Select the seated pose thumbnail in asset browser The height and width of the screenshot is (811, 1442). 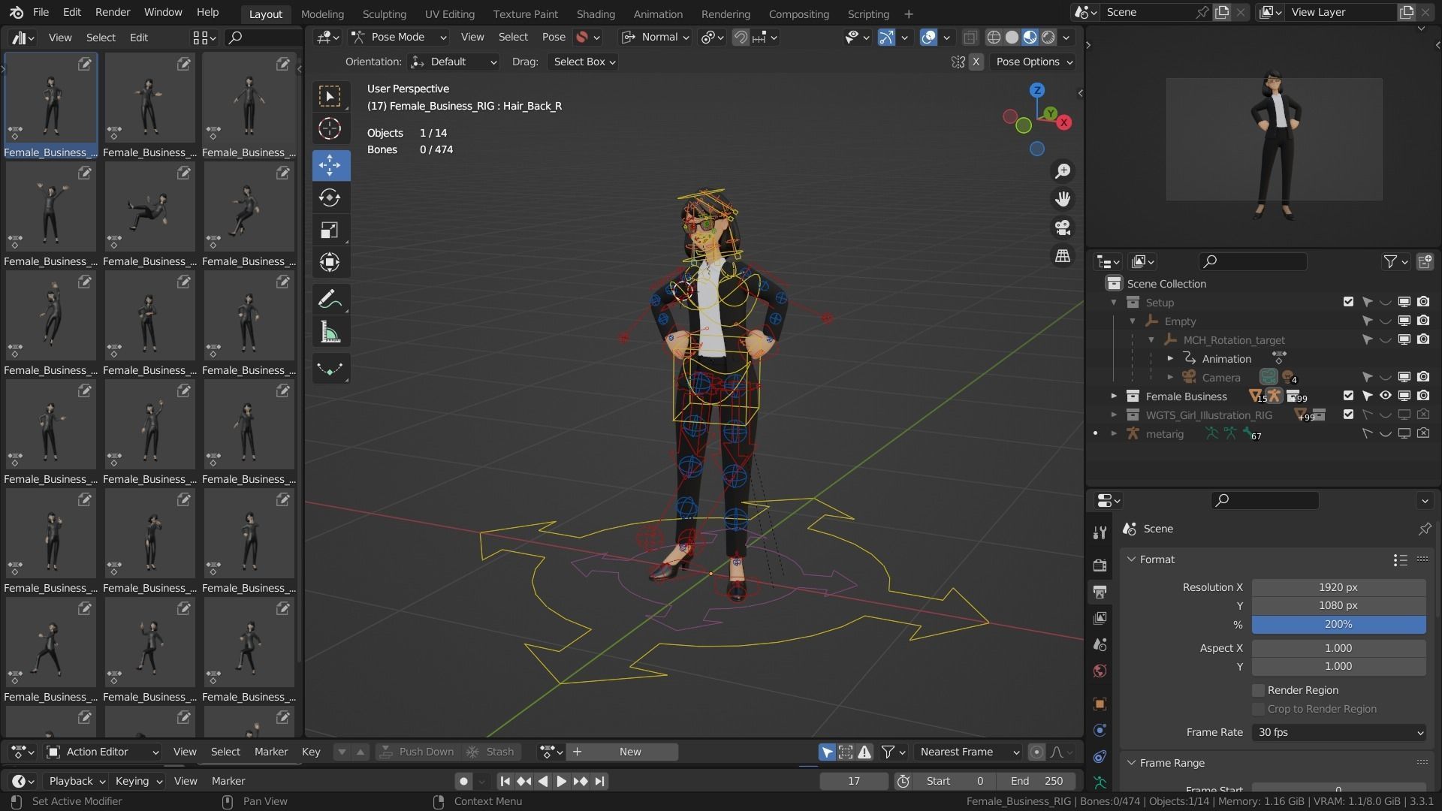click(x=149, y=208)
